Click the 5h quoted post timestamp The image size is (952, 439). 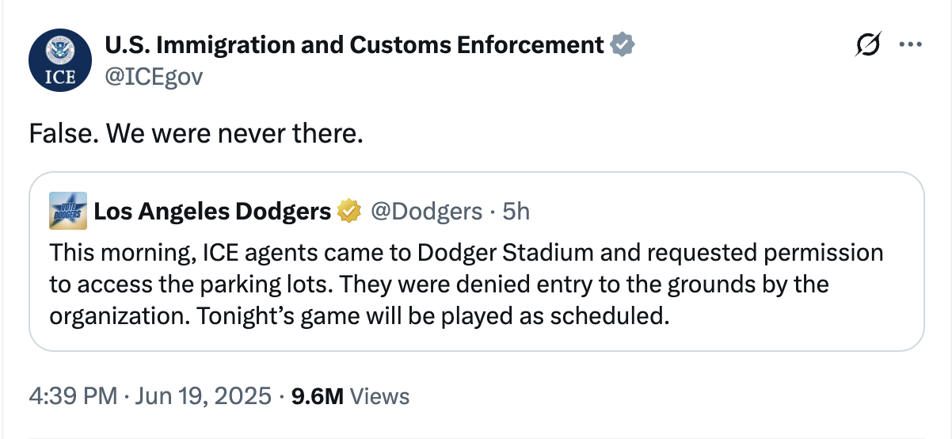516,212
